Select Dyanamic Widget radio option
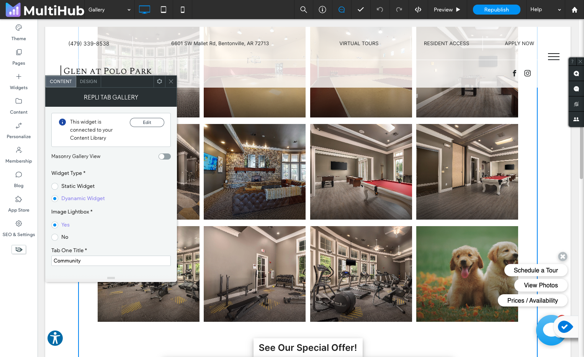Viewport: 584px width, 357px height. point(55,199)
